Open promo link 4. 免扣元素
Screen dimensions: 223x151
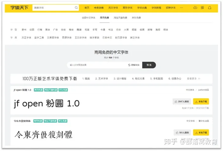pyautogui.click(x=138, y=79)
